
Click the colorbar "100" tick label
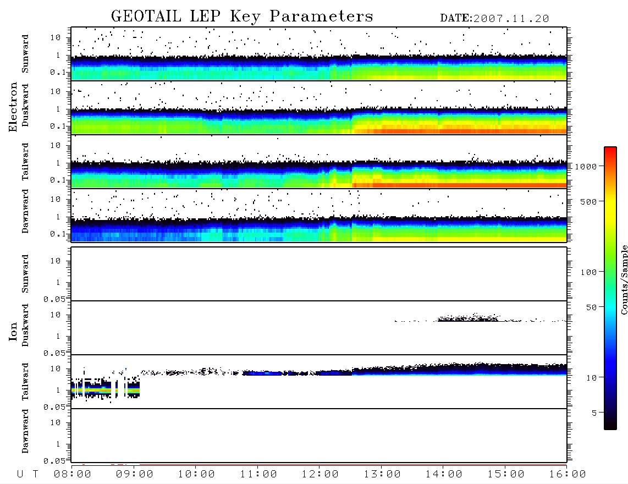click(x=589, y=272)
